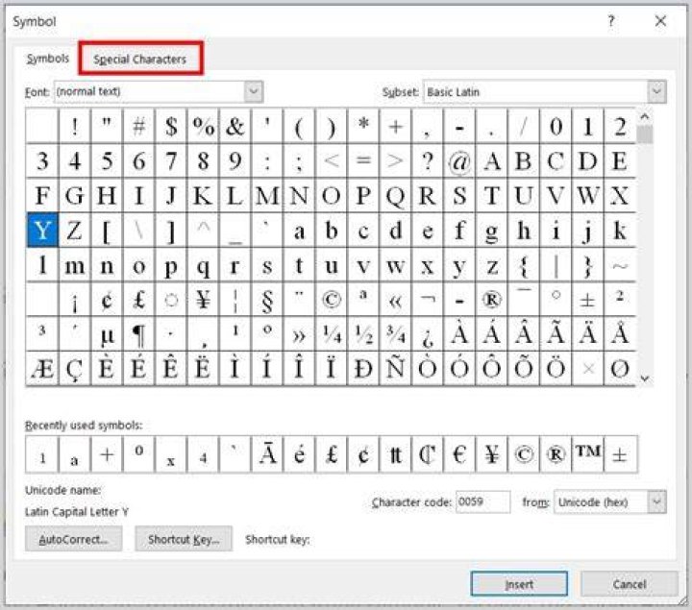Open the Font dropdown list
Image resolution: width=692 pixels, height=610 pixels.
coord(254,92)
